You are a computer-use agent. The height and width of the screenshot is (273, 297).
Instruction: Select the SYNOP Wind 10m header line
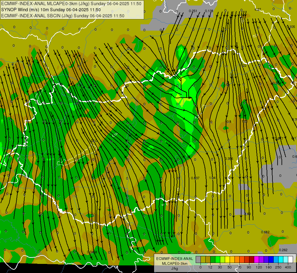coord(51,10)
